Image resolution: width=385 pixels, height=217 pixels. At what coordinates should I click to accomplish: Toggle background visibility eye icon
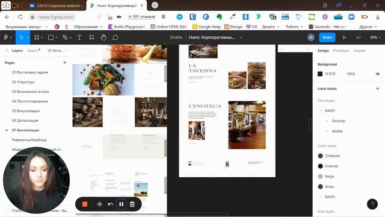pyautogui.click(x=378, y=74)
